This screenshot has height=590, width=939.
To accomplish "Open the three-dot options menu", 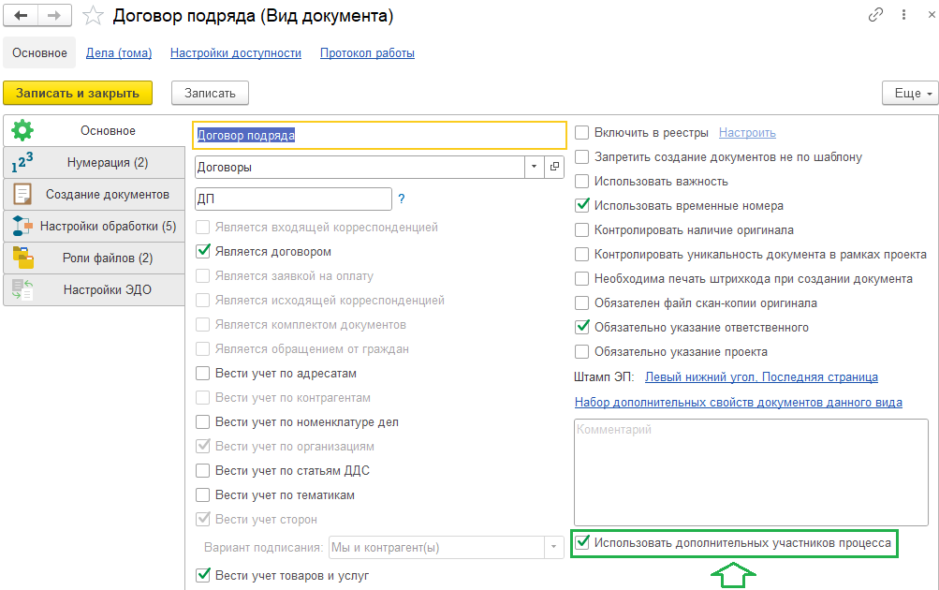I will tap(903, 15).
